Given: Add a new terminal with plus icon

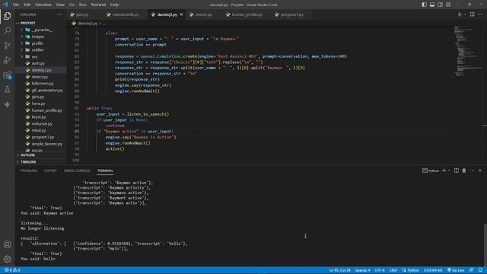Looking at the screenshot, I should tap(444, 170).
